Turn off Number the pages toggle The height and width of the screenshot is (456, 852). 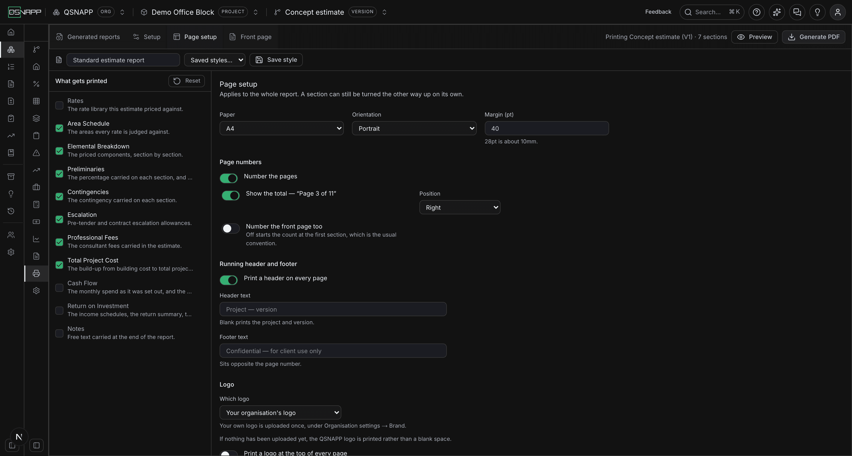coord(228,178)
